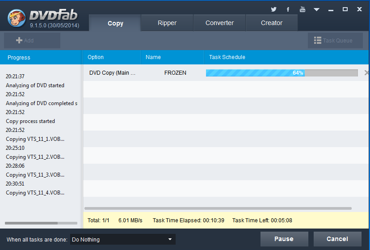
Task: Click the 20:28:06 timestamp in log
Action: (15, 166)
